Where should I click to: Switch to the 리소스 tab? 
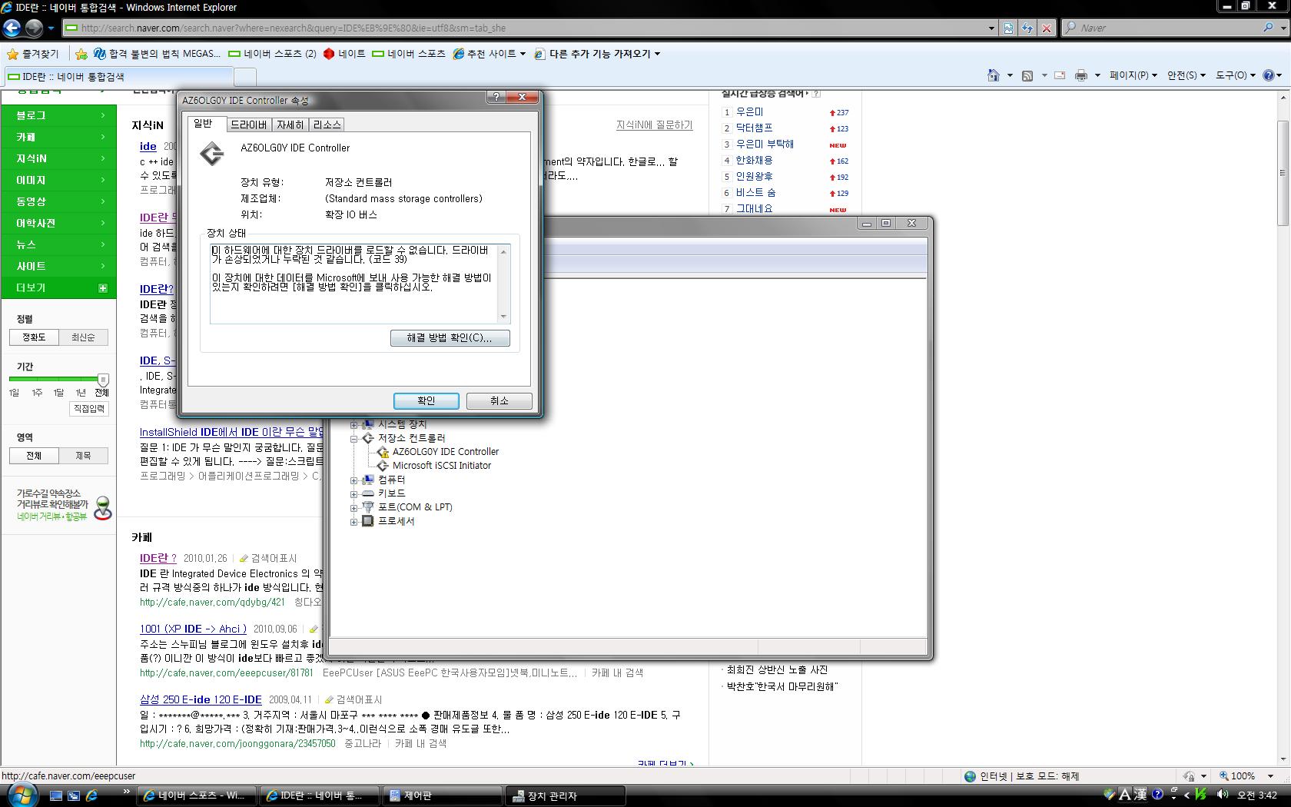coord(327,125)
